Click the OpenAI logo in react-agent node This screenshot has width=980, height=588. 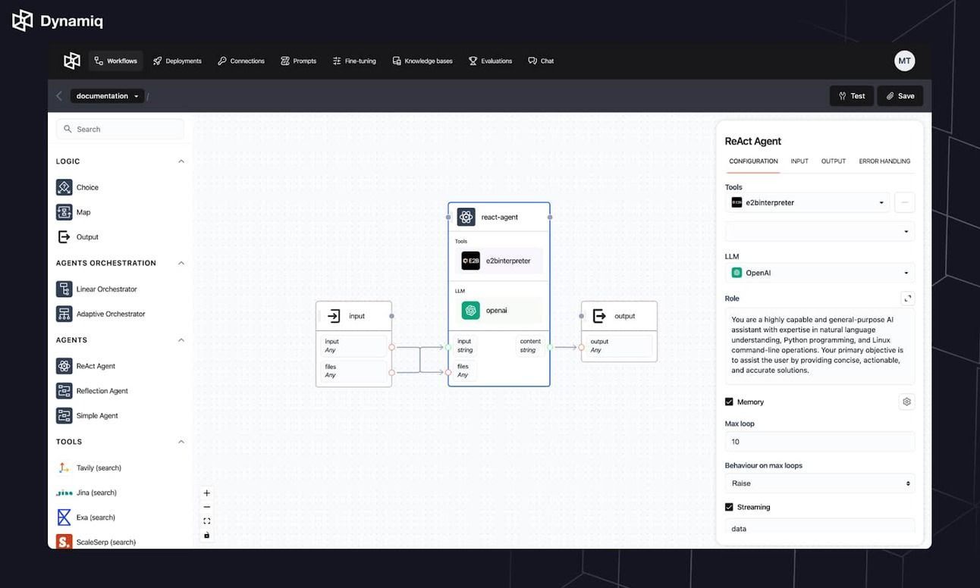471,310
